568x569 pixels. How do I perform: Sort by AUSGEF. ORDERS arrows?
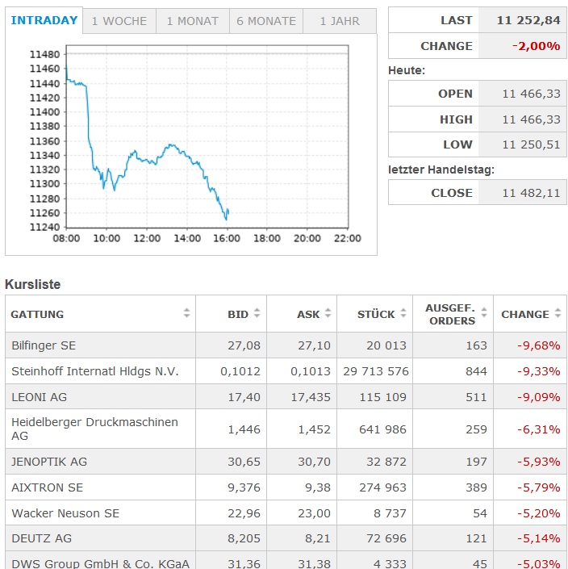(484, 314)
